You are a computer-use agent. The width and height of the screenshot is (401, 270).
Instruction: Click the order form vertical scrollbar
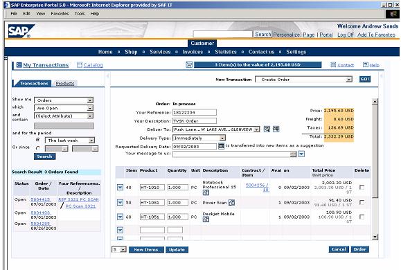[x=375, y=169]
